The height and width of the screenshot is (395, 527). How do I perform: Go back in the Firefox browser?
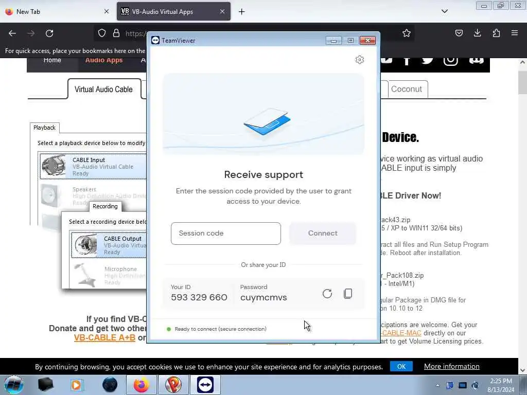[x=12, y=33]
